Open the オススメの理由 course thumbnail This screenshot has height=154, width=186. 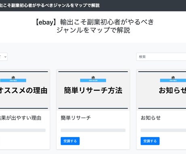[25, 90]
